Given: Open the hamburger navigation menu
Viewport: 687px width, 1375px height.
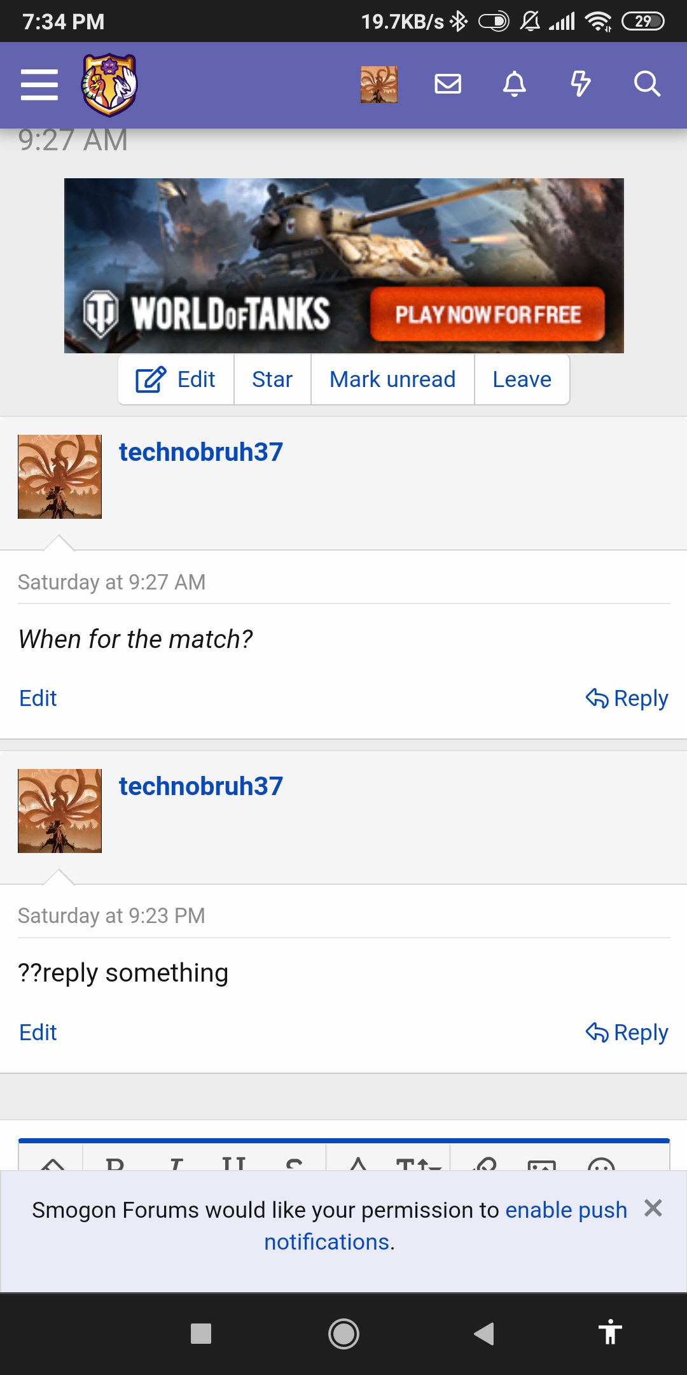Looking at the screenshot, I should pos(39,85).
